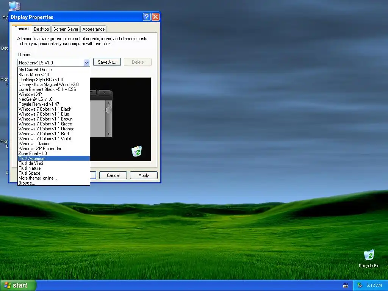Switch to the Themes tab
The image size is (388, 291).
[x=22, y=28]
